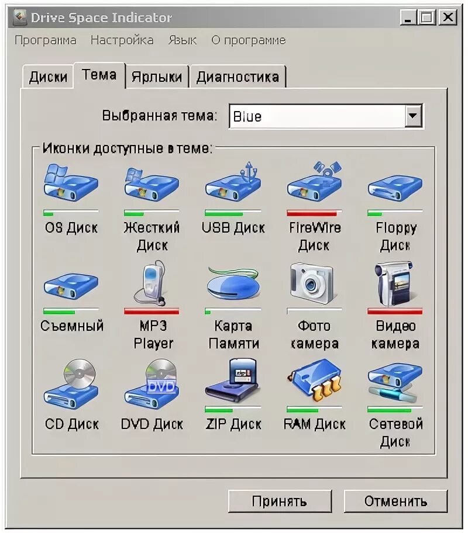Choose the USB Диск icon

pyautogui.click(x=233, y=182)
